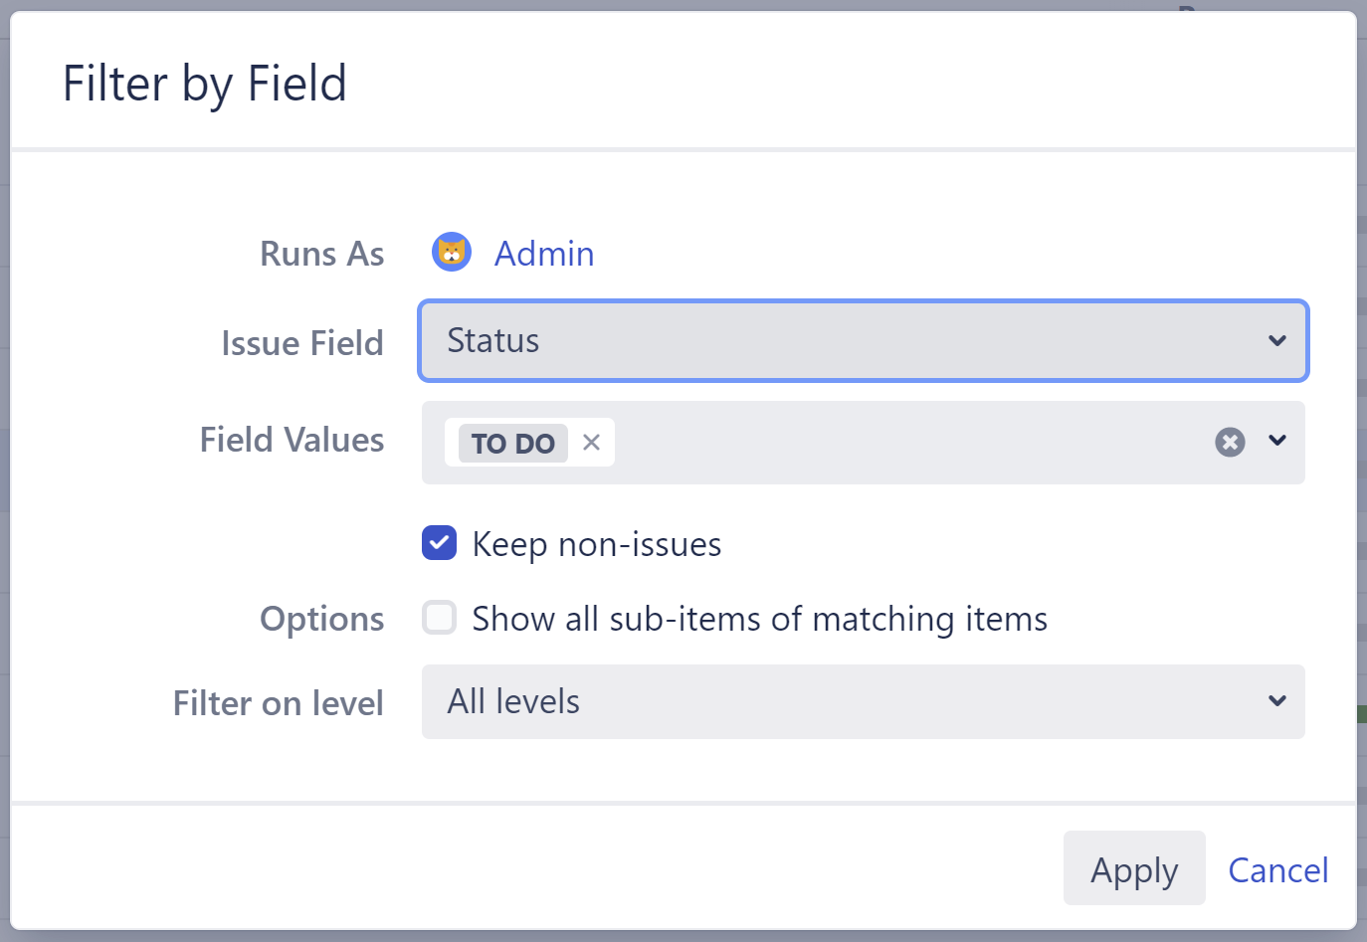Viewport: 1367px width, 942px height.
Task: Cancel the Filter by Field dialog
Action: coord(1278,869)
